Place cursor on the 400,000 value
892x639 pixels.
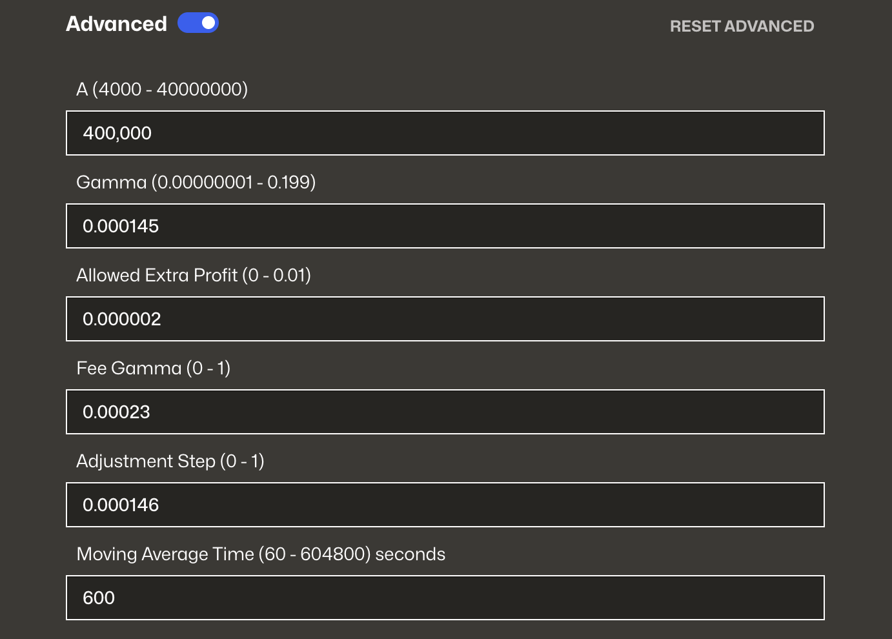pyautogui.click(x=117, y=133)
